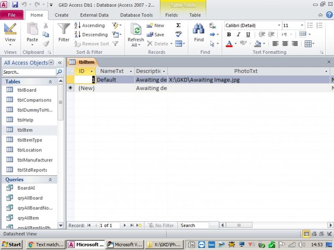Switch to the Table tab under Table Tools
This screenshot has width=334, height=250.
(x=195, y=15)
